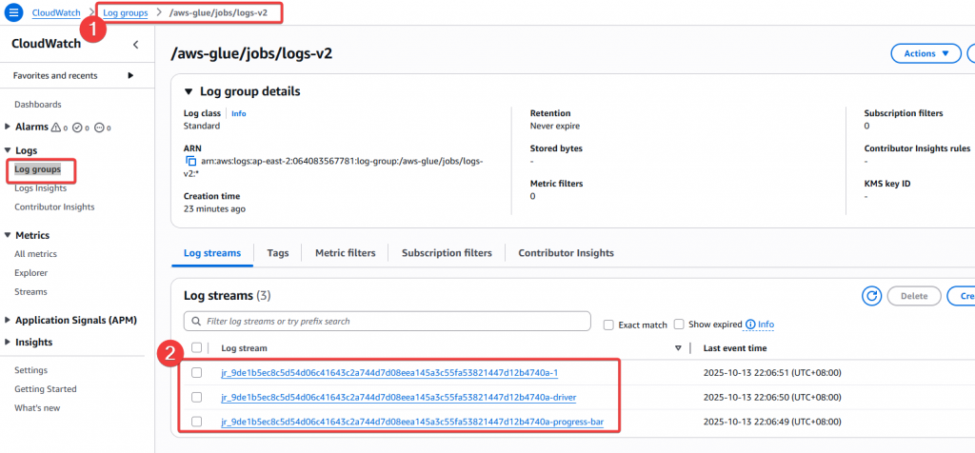The image size is (975, 453).
Task: Select all log streams header checkbox
Action: 196,348
